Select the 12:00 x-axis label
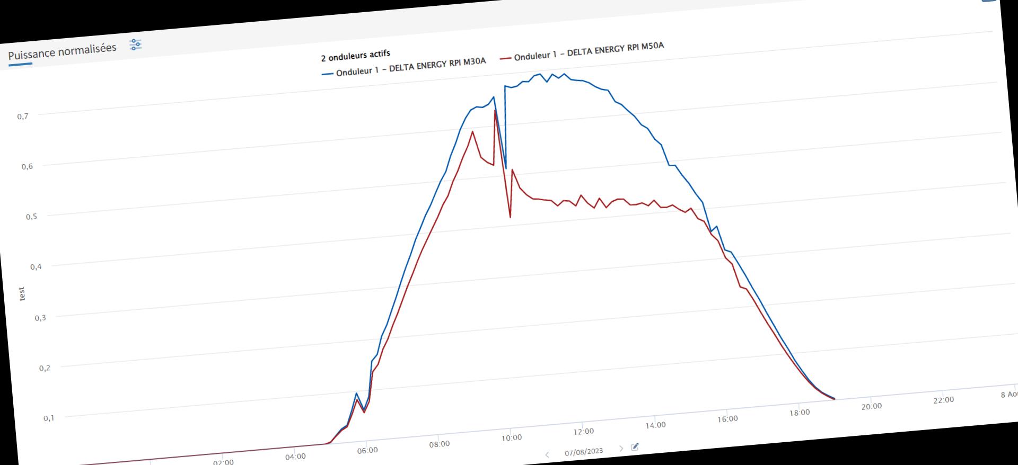This screenshot has width=1018, height=465. (x=584, y=431)
